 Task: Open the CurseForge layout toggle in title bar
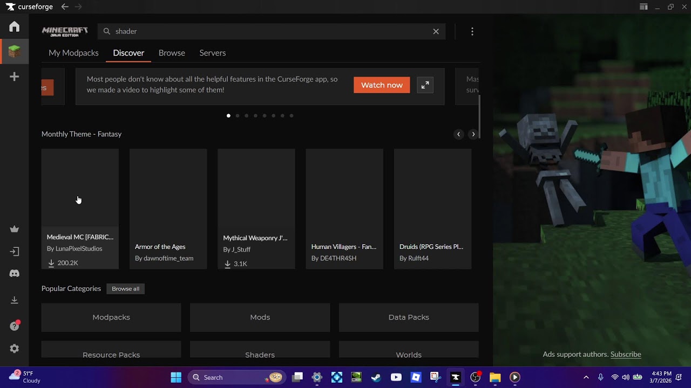click(643, 7)
